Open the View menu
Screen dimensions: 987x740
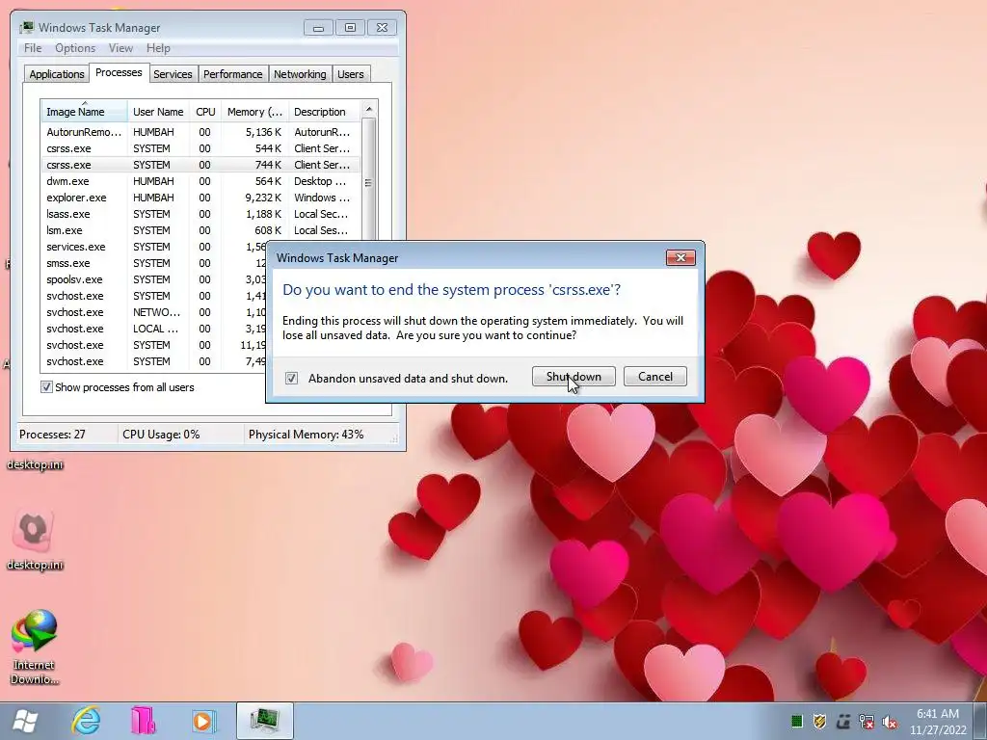coord(120,48)
